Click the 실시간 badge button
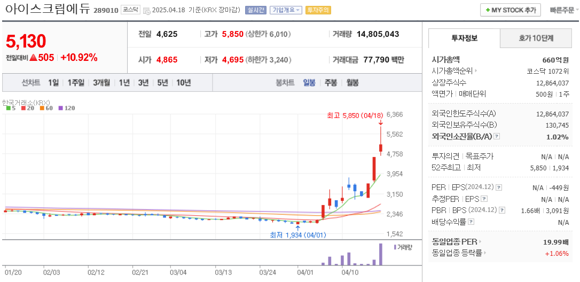Screen dimensions: 580x282 (x=256, y=10)
